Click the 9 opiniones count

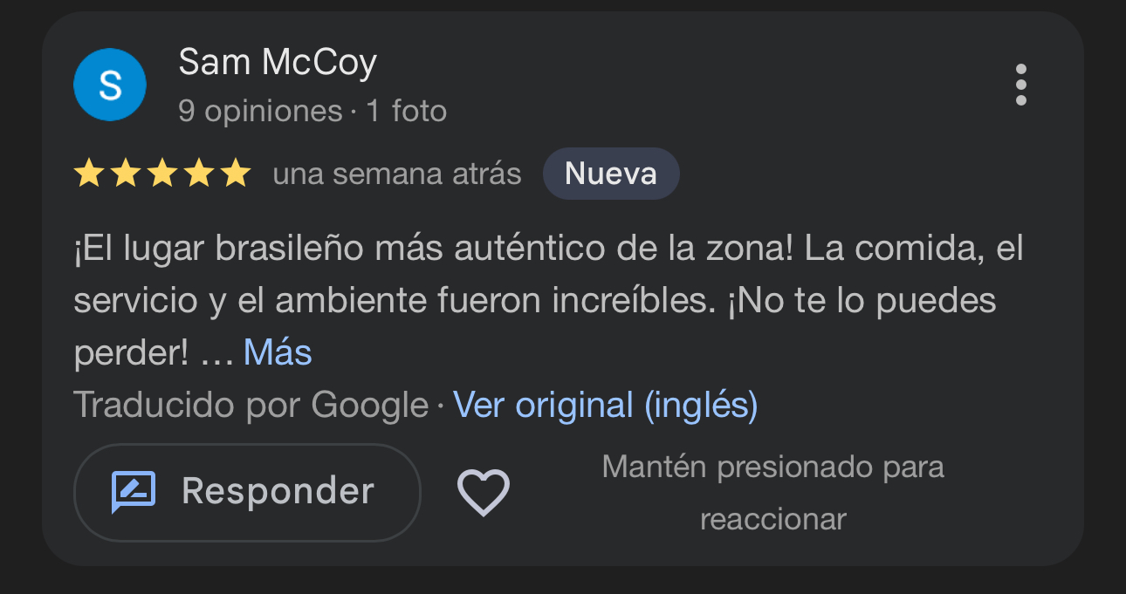tap(260, 112)
